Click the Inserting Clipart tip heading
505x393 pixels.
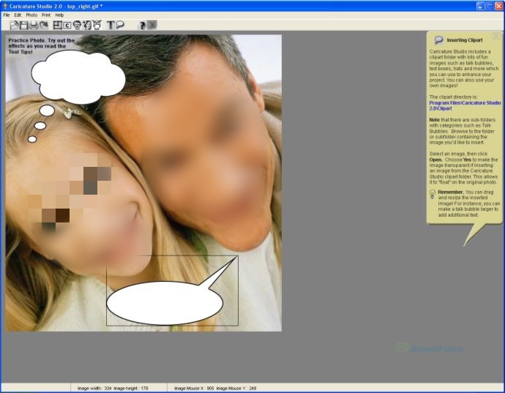coord(465,40)
